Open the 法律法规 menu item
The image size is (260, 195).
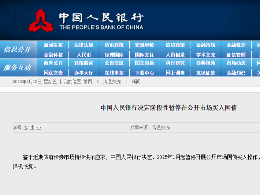tap(84, 45)
